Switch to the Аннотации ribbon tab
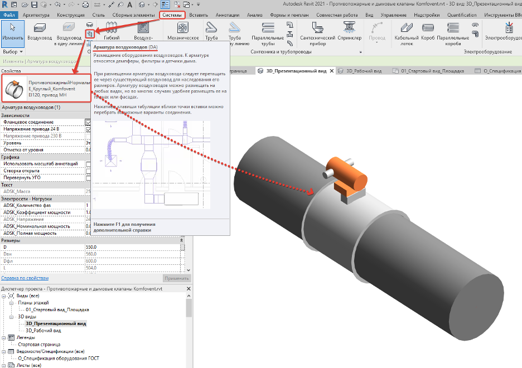 (x=228, y=15)
